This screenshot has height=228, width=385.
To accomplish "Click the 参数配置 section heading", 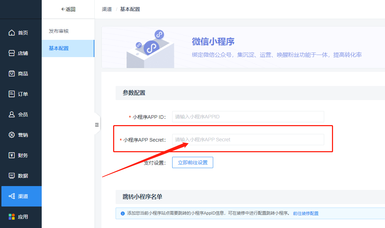I will tap(134, 93).
